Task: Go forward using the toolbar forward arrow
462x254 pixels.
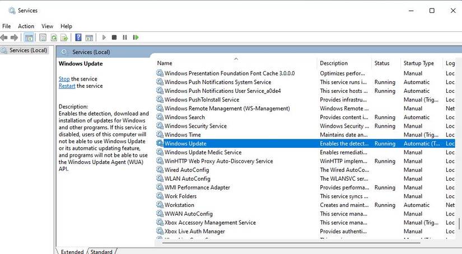Action: pos(14,37)
